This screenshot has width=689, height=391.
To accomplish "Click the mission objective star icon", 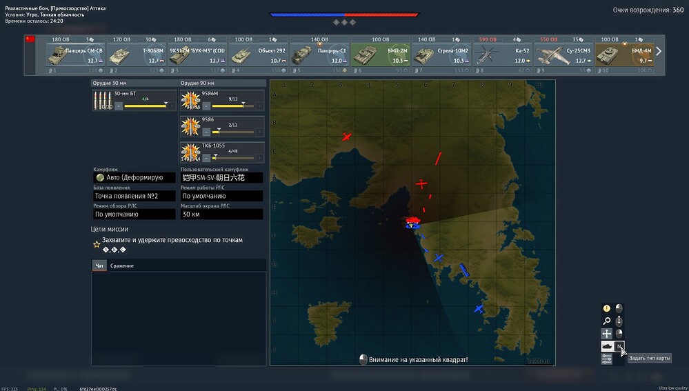I will coord(97,244).
